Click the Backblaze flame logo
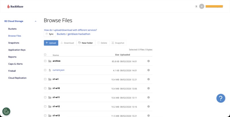 tap(9, 7)
